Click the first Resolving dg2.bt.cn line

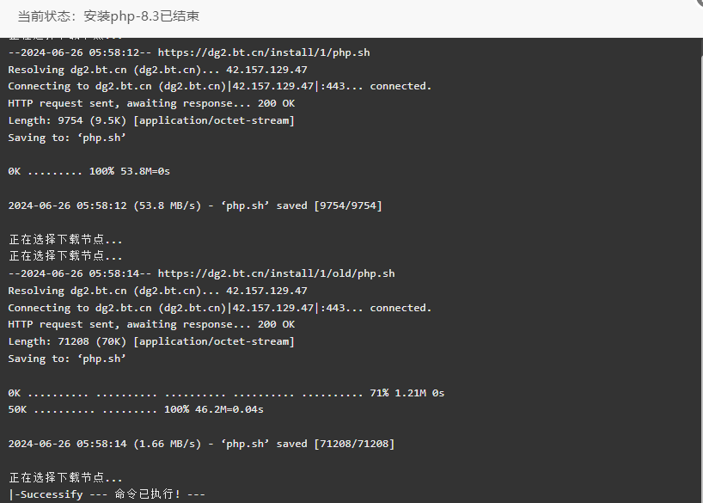(x=157, y=70)
